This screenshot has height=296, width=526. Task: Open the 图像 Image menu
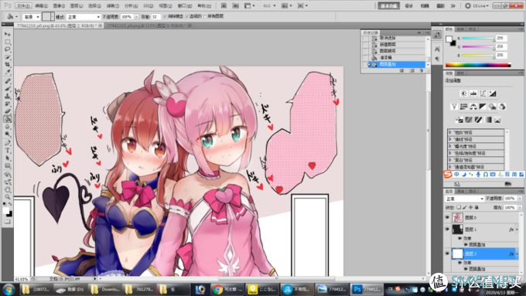(59, 5)
